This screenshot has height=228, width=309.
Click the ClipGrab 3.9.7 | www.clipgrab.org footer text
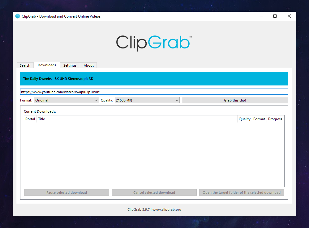154,209
